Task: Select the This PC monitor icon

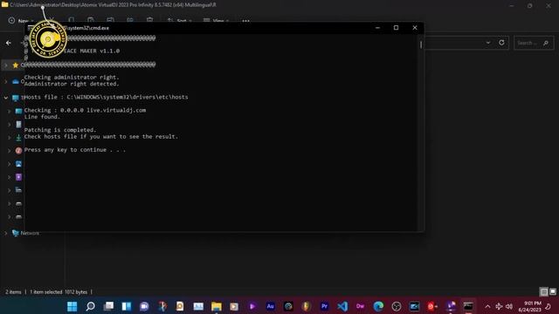Action: (16, 98)
